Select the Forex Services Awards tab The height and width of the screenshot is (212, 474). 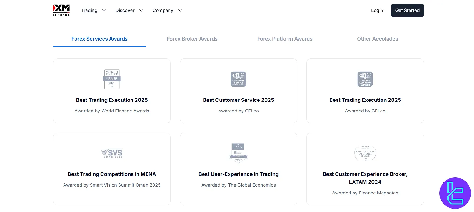point(99,39)
